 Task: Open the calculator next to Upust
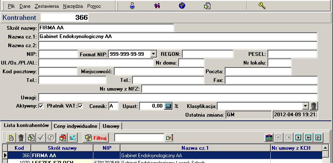pyautogui.click(x=168, y=106)
